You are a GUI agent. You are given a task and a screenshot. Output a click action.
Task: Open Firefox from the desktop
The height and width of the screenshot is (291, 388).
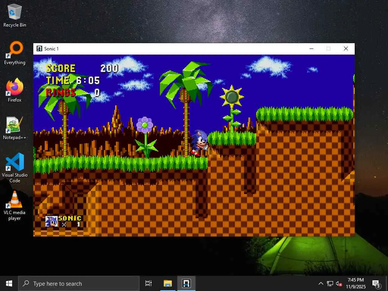coord(15,90)
